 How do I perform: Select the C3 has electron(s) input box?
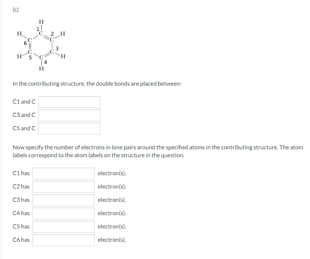[x=63, y=200]
